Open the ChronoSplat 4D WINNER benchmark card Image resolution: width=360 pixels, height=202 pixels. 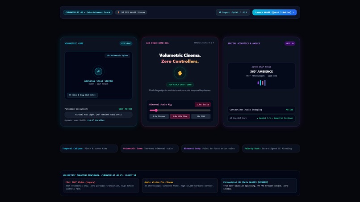pos(259,186)
